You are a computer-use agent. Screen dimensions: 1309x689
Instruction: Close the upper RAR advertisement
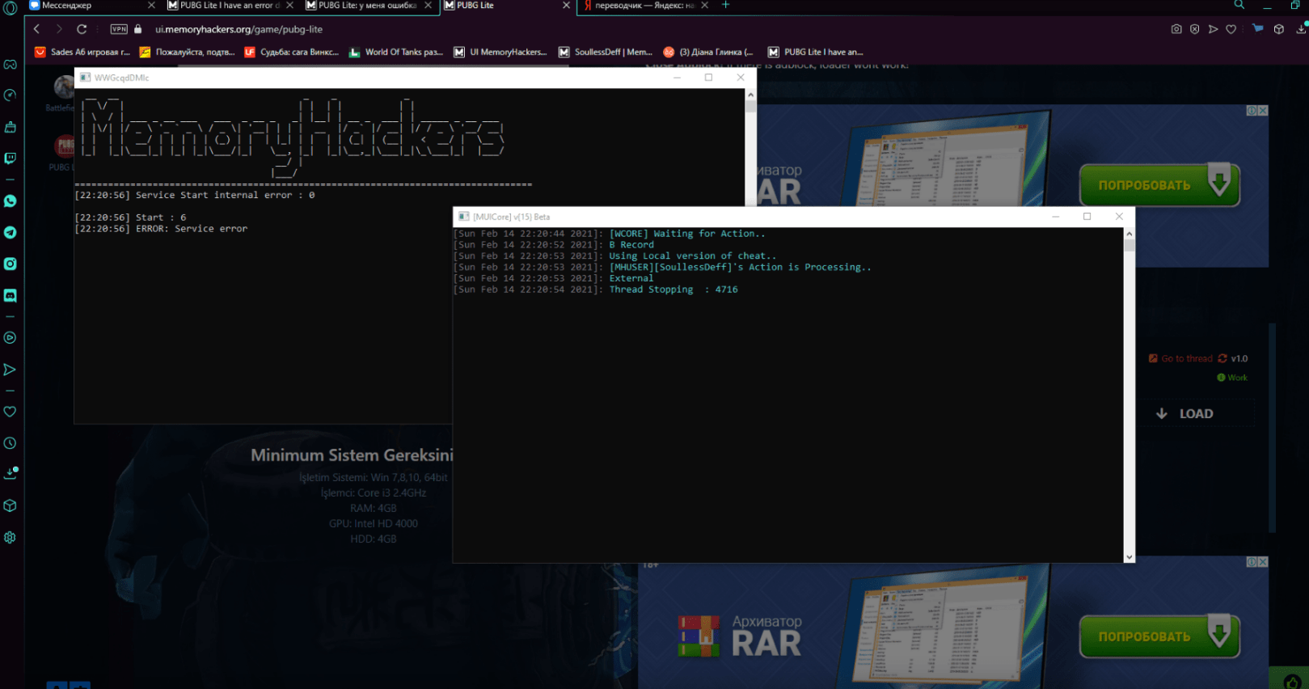tap(1262, 111)
